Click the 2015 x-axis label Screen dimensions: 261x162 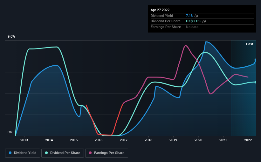[74, 140]
